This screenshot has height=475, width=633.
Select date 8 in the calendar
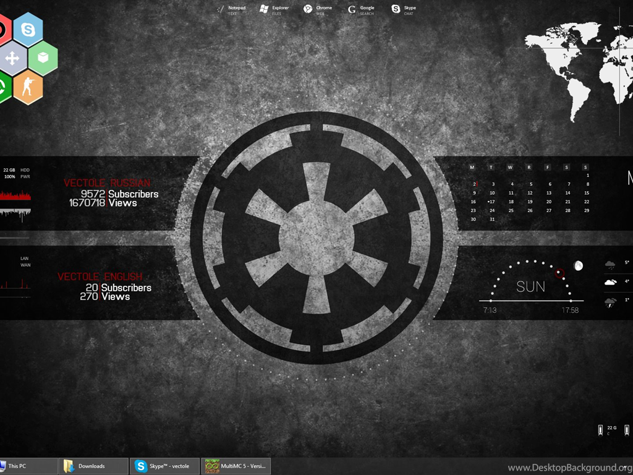tap(587, 184)
